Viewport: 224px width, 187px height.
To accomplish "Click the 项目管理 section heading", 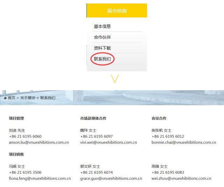I will coord(16,118).
